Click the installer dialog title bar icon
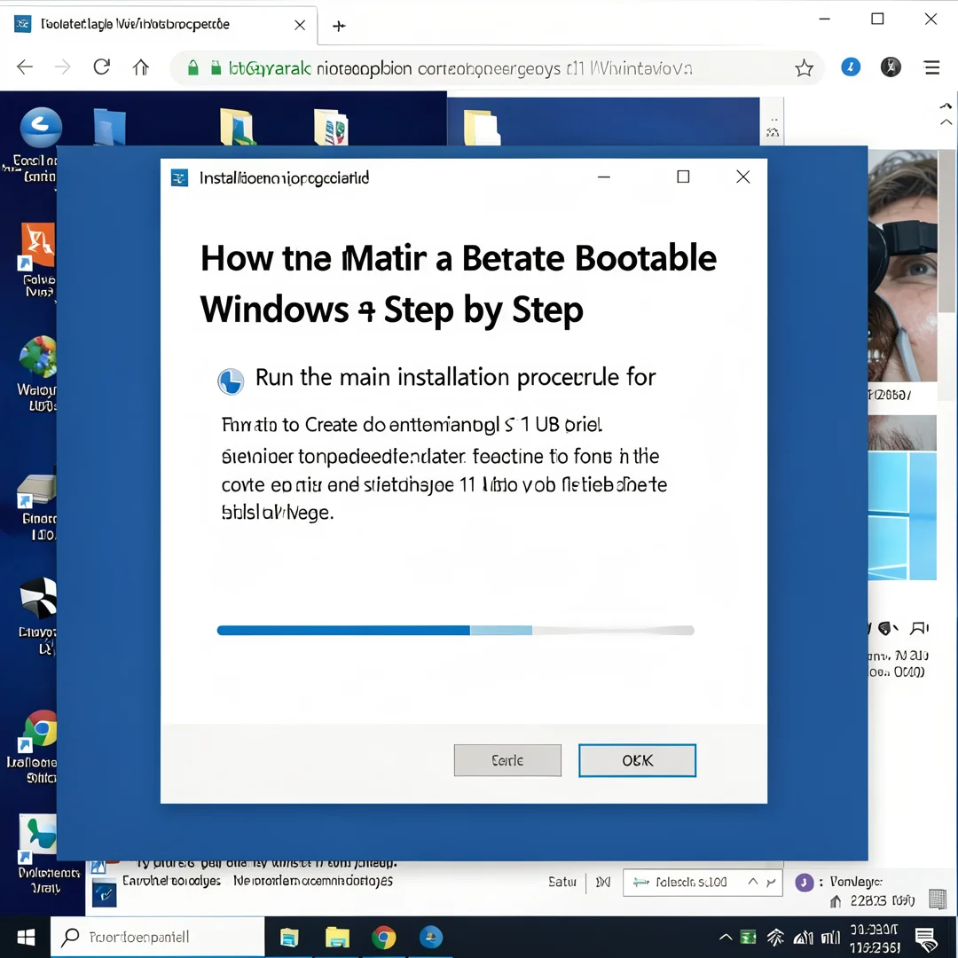 (x=179, y=177)
